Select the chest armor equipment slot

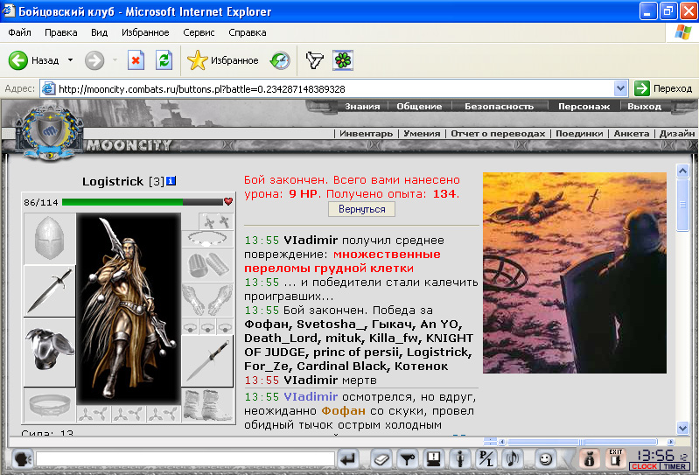pyautogui.click(x=50, y=352)
